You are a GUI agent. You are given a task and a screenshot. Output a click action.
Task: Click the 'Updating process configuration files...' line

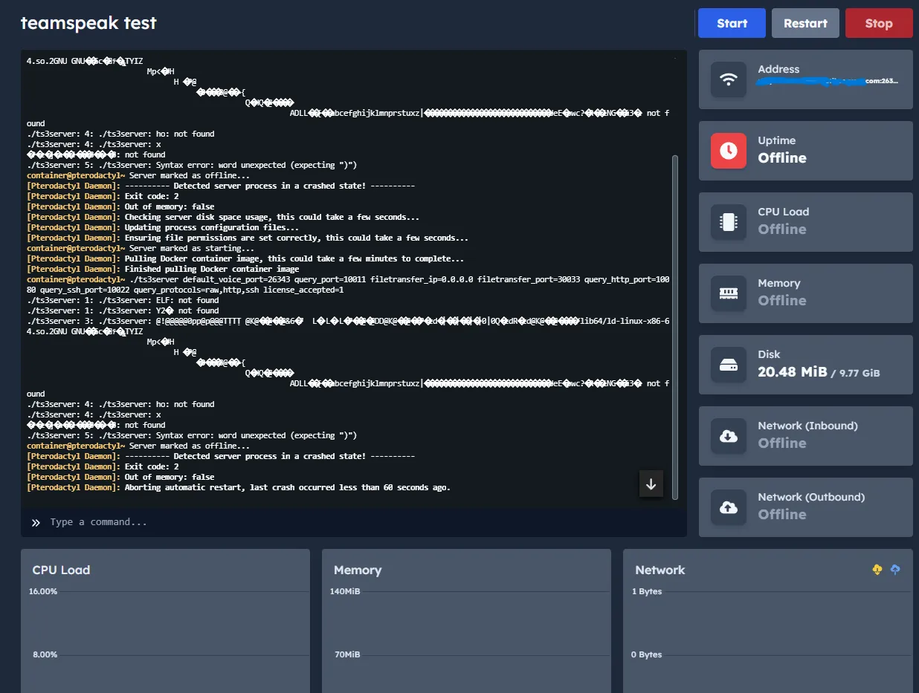pyautogui.click(x=163, y=227)
